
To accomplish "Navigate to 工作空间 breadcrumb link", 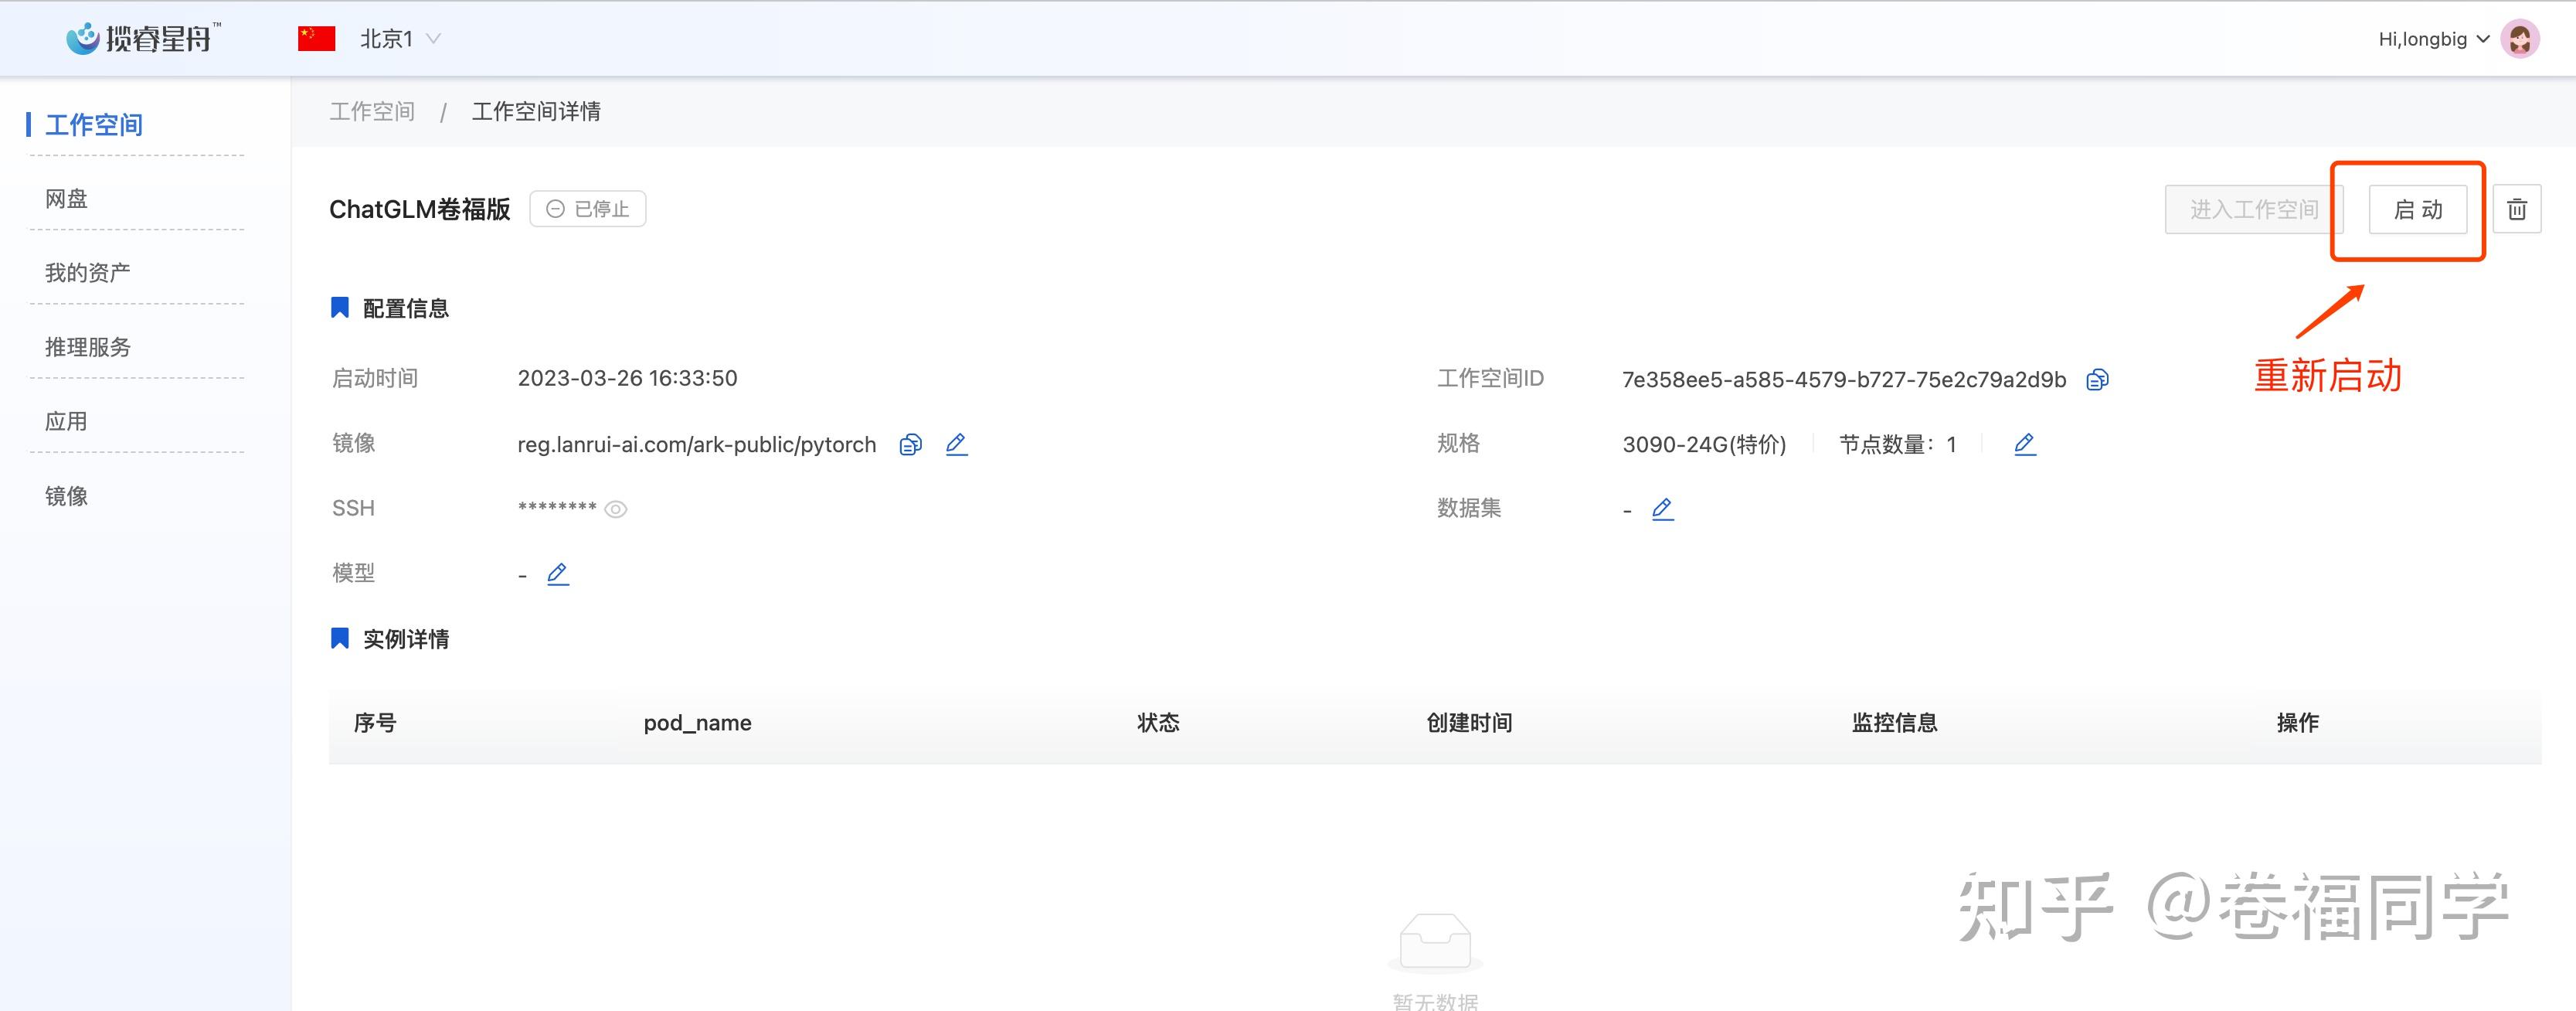I will coord(372,111).
